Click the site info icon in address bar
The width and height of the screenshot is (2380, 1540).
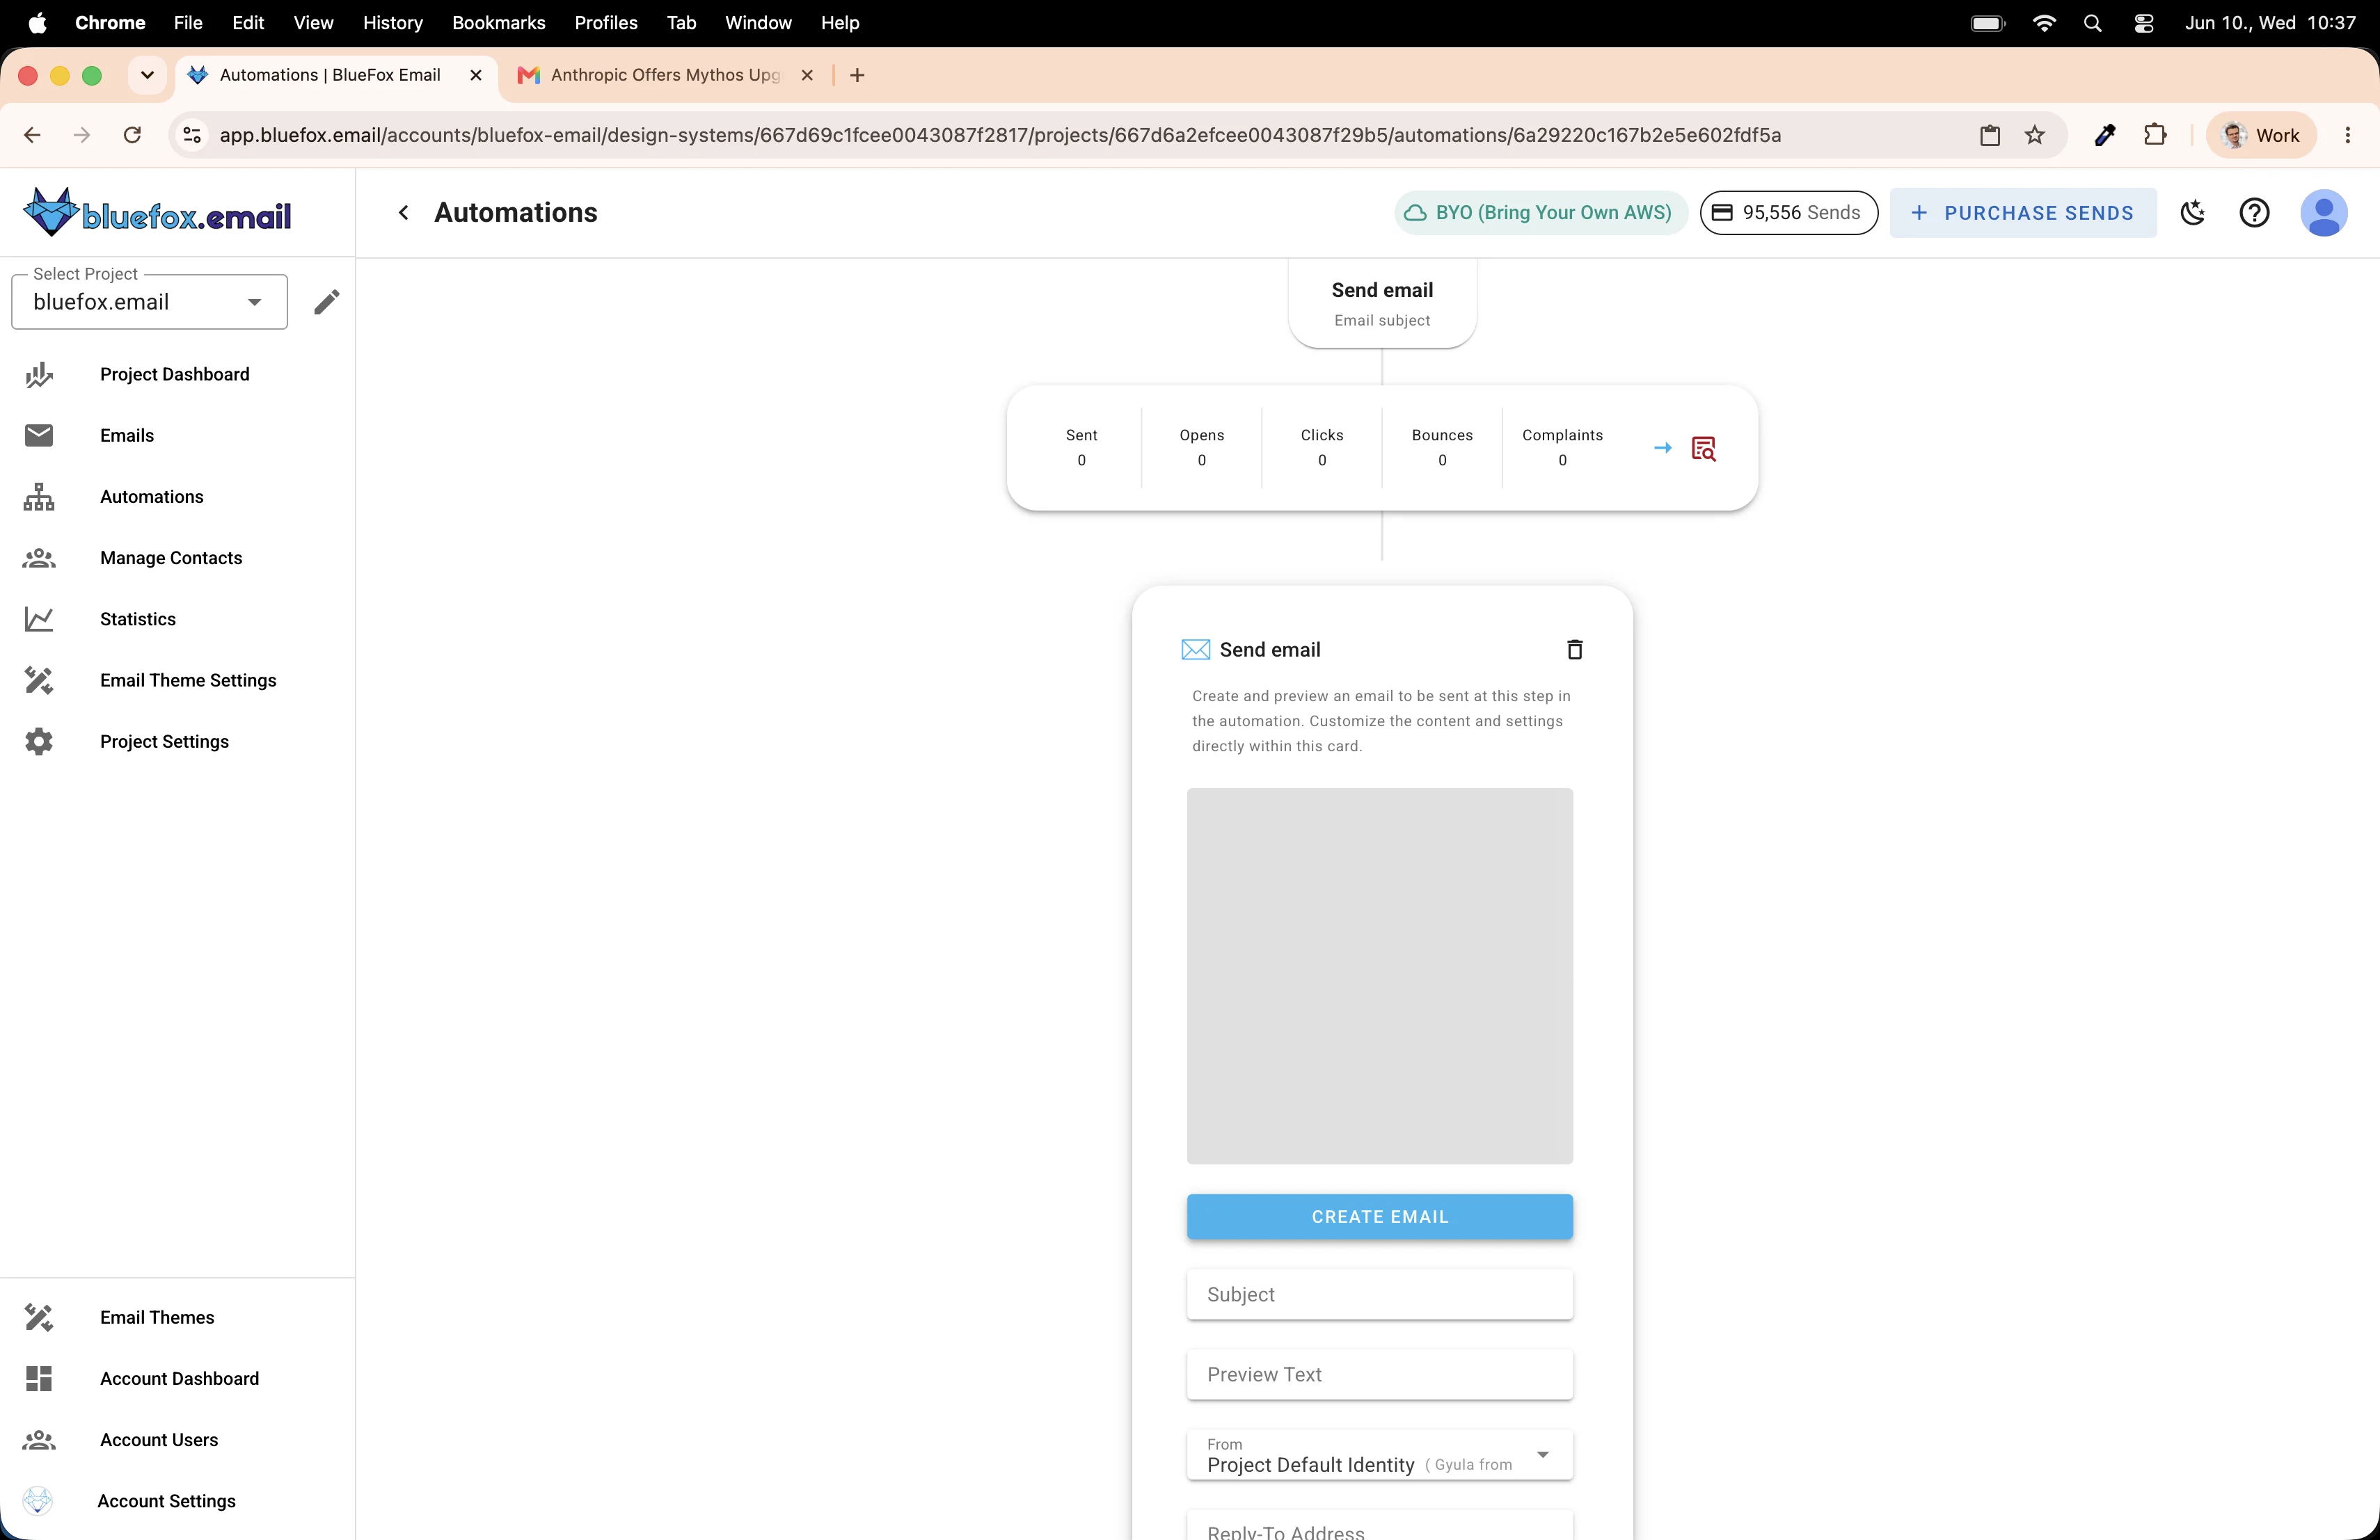[x=192, y=135]
